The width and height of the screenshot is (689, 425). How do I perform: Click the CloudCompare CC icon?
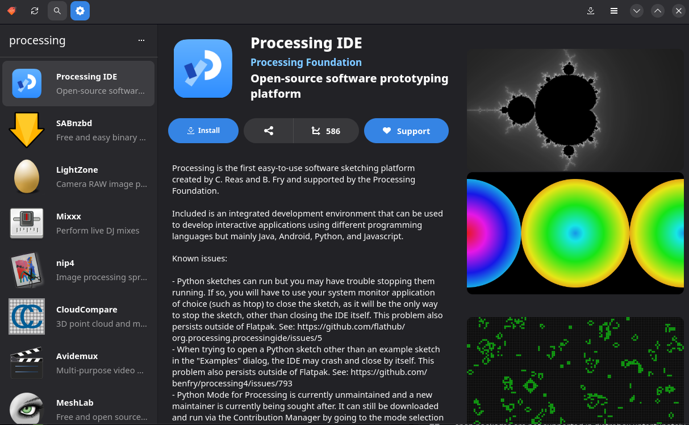27,316
